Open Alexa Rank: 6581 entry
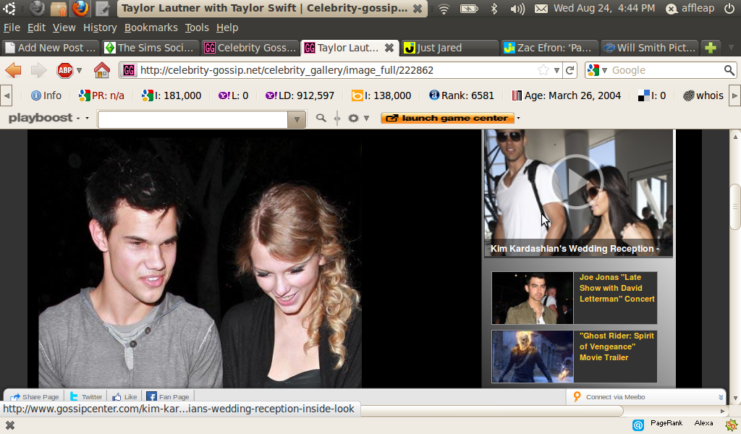Screen dimensions: 741x434 [461, 95]
